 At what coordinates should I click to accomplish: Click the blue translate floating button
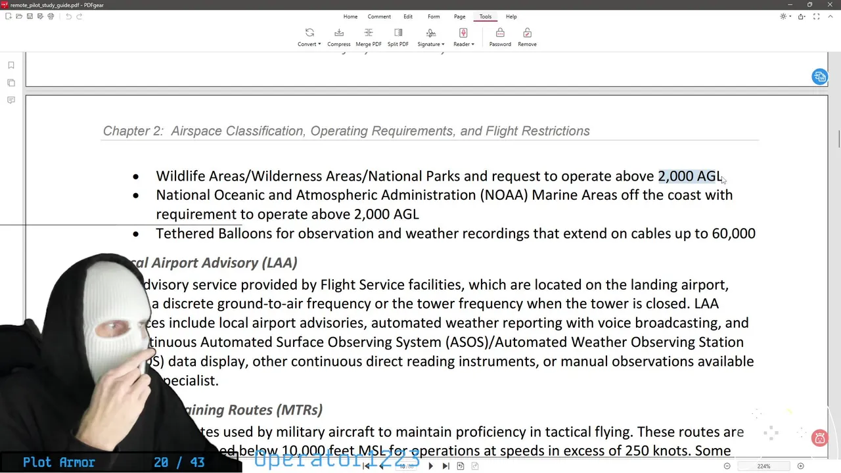(x=819, y=77)
